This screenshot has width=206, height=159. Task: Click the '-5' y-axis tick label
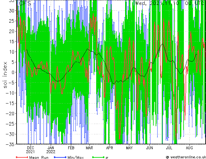pos(11,83)
